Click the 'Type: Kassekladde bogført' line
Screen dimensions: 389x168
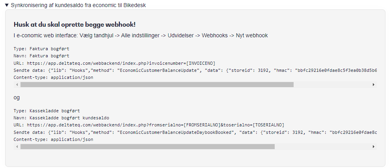pyautogui.click(x=47, y=111)
